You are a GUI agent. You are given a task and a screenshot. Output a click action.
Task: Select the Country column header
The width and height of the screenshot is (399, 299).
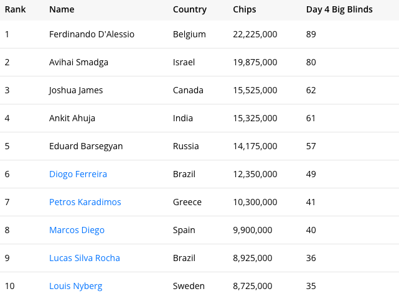coord(190,9)
